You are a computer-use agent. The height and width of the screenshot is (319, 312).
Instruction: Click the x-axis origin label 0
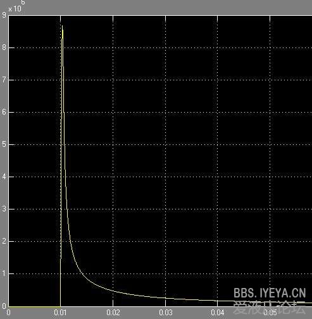pos(8,313)
